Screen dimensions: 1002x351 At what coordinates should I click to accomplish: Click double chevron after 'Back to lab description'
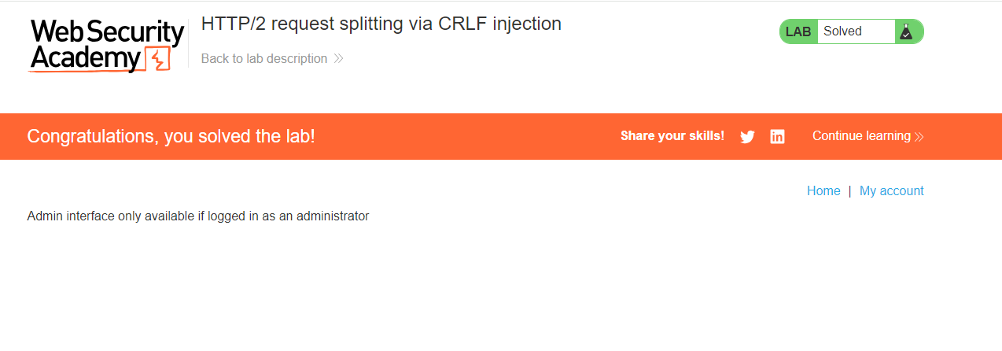[x=338, y=58]
